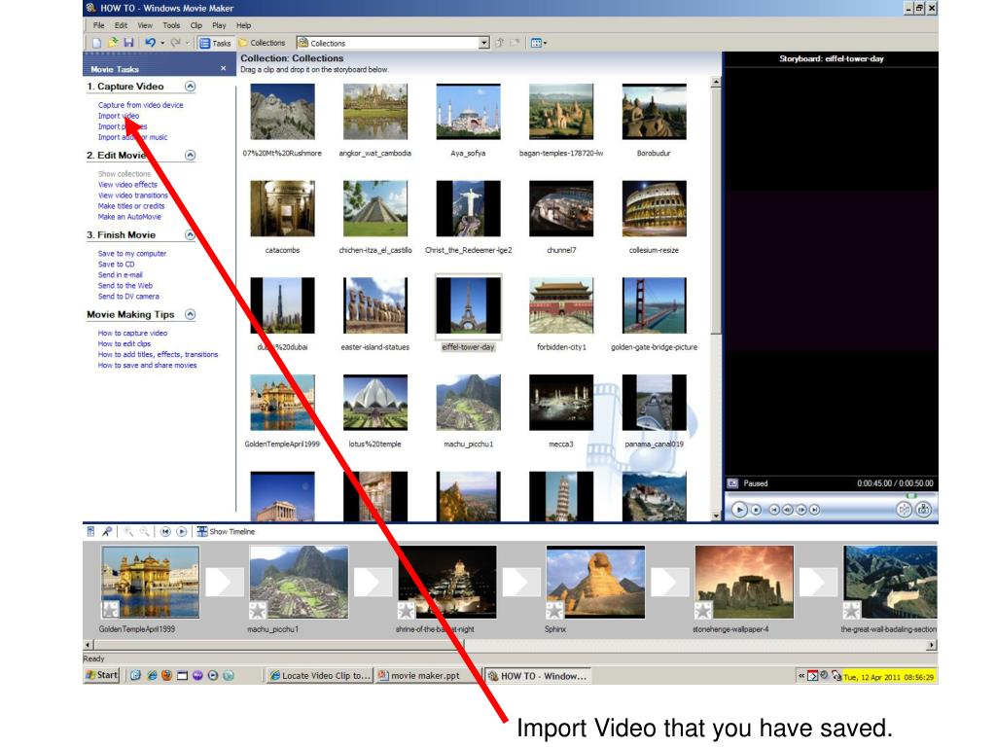Click the storyboard horizontal scrollbar right arrow
This screenshot has width=996, height=747.
tap(931, 645)
